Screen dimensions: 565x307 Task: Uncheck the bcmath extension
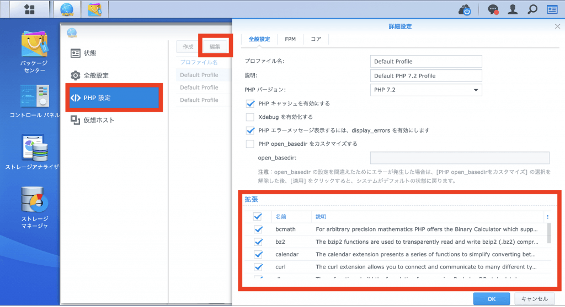[258, 229]
